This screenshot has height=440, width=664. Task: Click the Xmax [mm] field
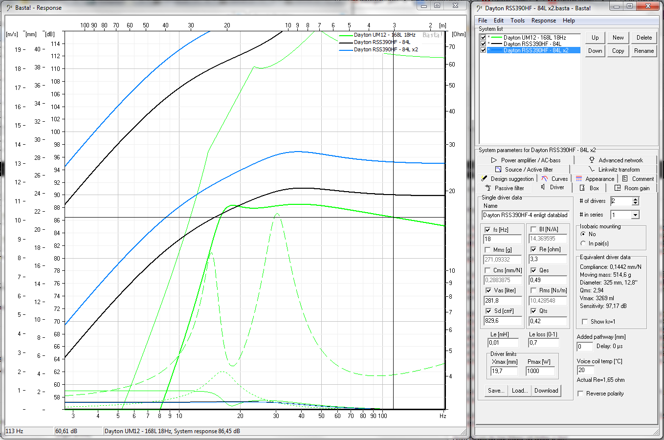click(x=504, y=371)
